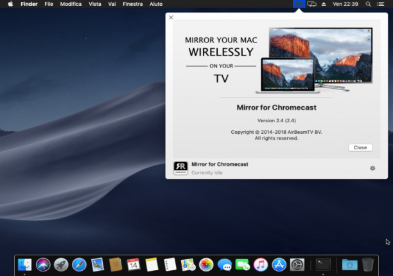The width and height of the screenshot is (393, 276).
Task: Open FaceTime green icon in Dock
Action: pos(242,264)
